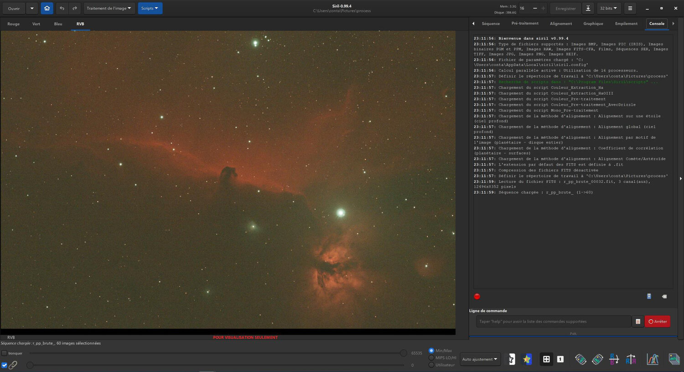Switch to the Alignement tab
The width and height of the screenshot is (684, 372).
click(560, 24)
